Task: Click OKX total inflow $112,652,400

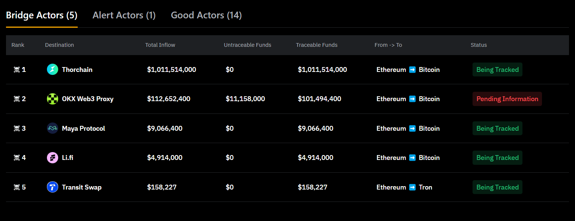Action: [x=169, y=99]
